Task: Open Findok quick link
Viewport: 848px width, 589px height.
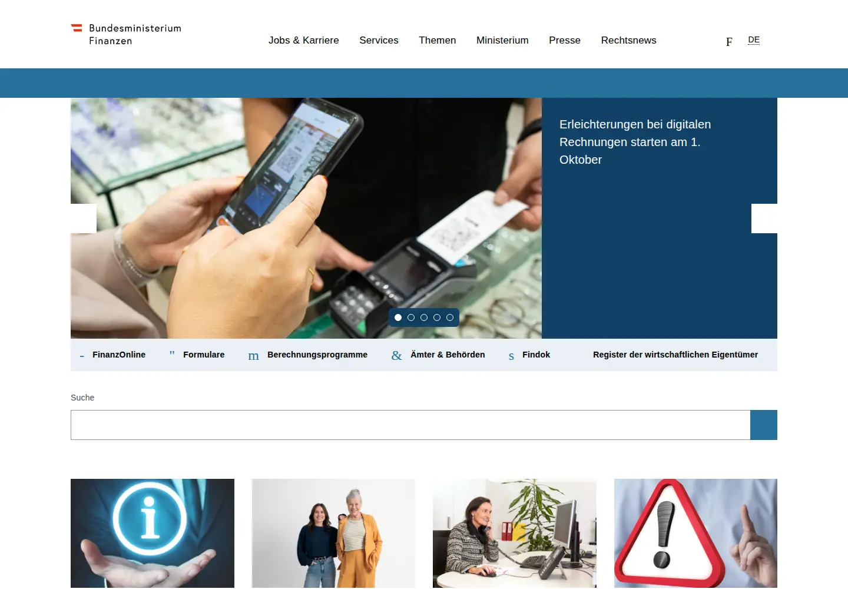Action: tap(536, 355)
